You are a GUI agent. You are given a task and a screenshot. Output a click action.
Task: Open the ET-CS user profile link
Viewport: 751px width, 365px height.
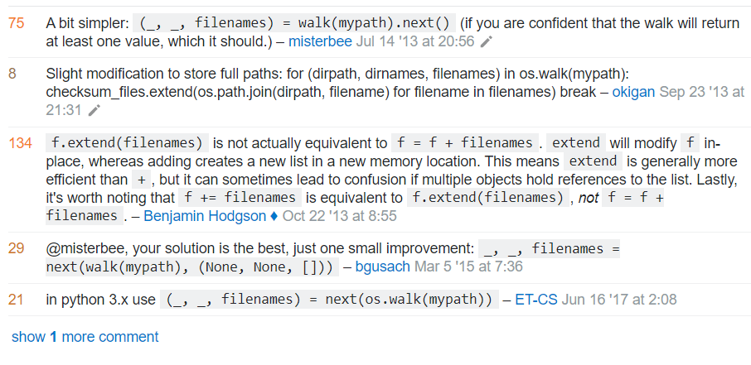[x=535, y=300]
